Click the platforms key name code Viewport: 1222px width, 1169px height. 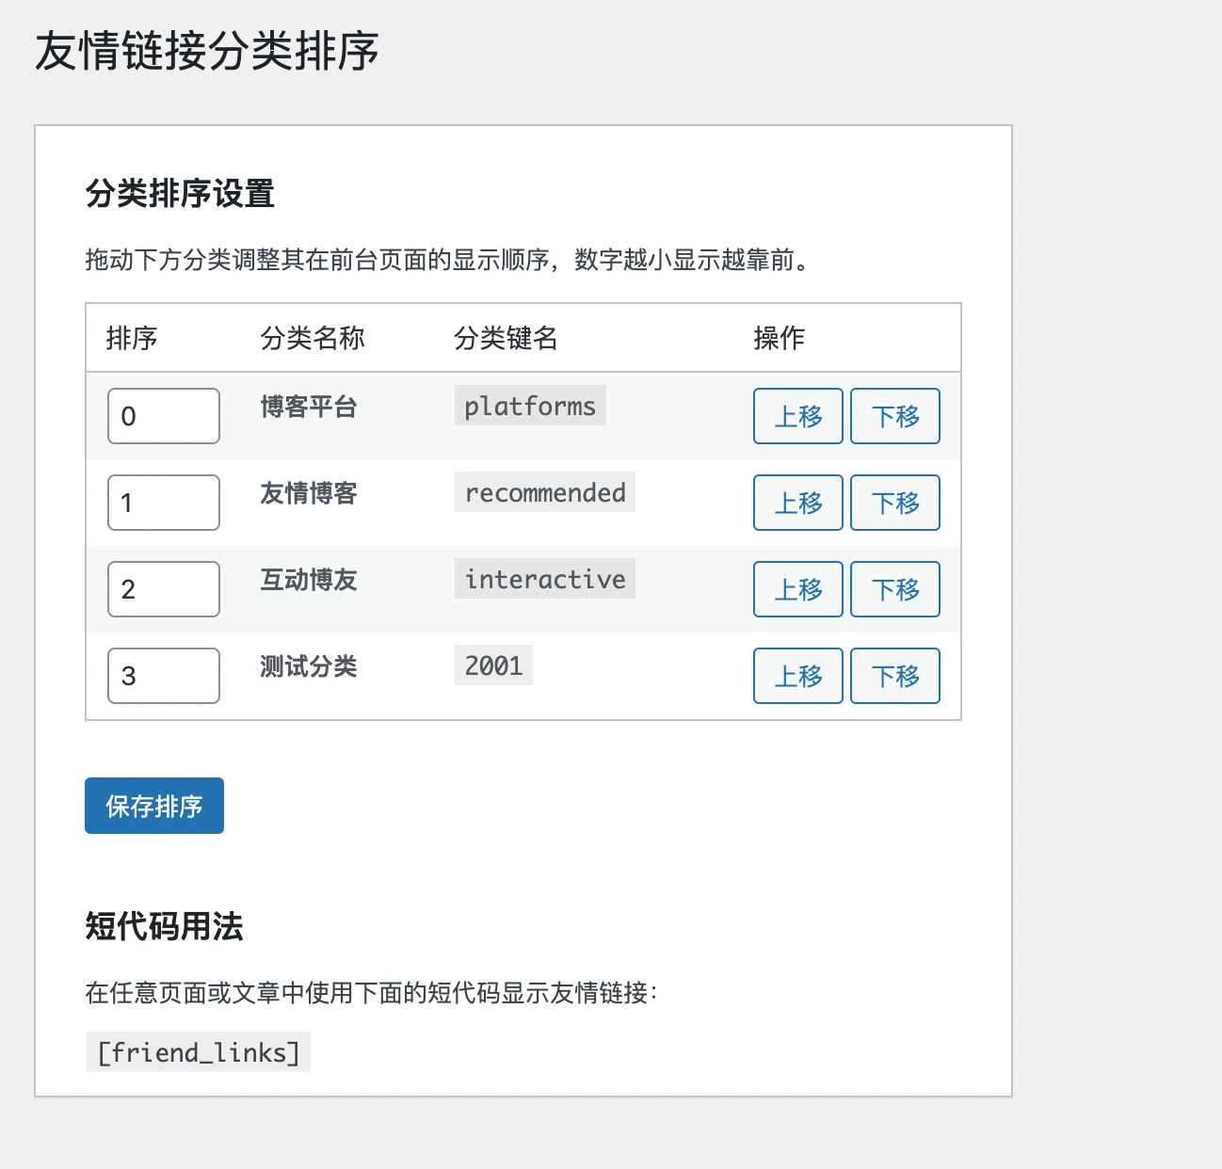coord(530,406)
